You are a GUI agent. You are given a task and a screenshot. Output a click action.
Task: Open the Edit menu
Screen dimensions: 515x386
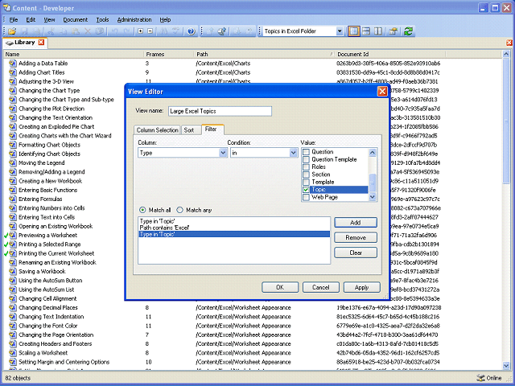pyautogui.click(x=31, y=19)
